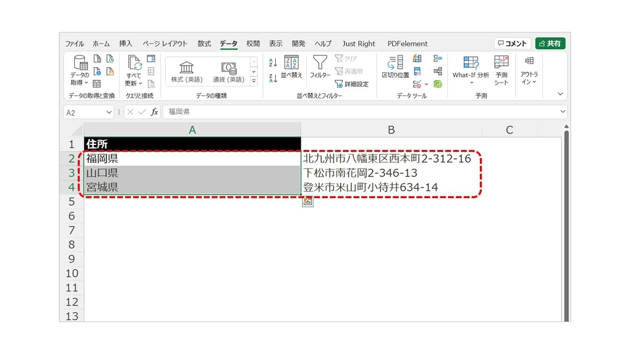Image resolution: width=630 pixels, height=354 pixels.
Task: Click the Remove Duplicates icon
Action: pos(417,71)
